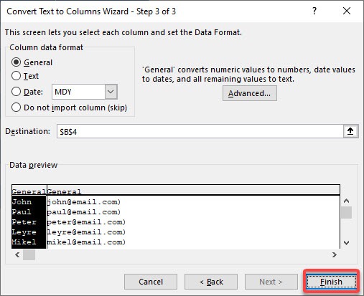364x296 pixels.
Task: Click inside the Destination field $B$4
Action: point(200,131)
